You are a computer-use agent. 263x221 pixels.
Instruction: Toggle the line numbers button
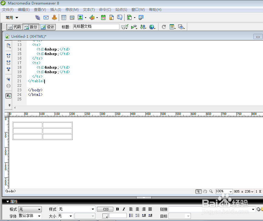(8, 96)
